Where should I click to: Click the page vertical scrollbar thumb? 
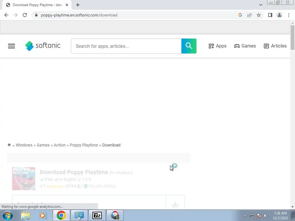click(x=292, y=37)
